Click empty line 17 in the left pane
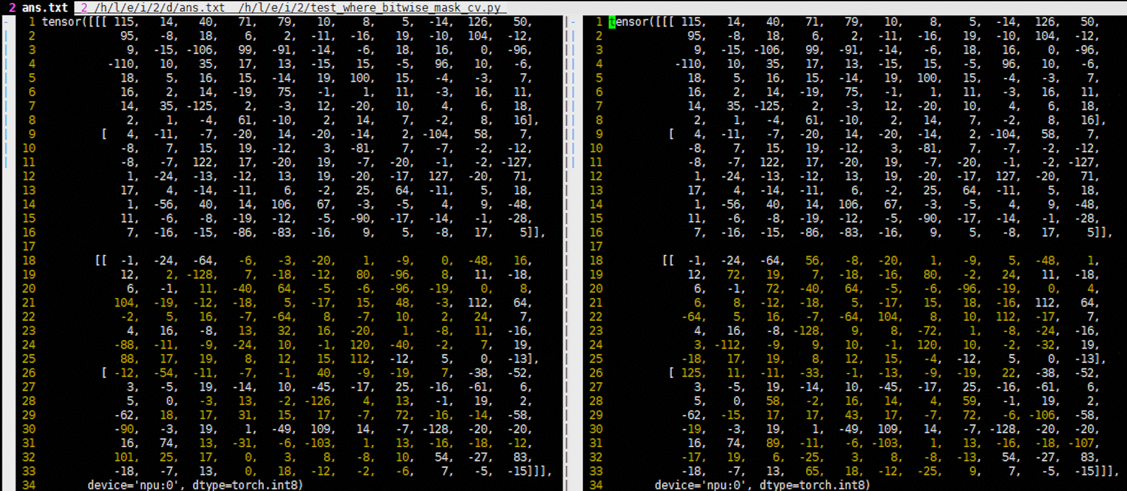 click(230, 247)
